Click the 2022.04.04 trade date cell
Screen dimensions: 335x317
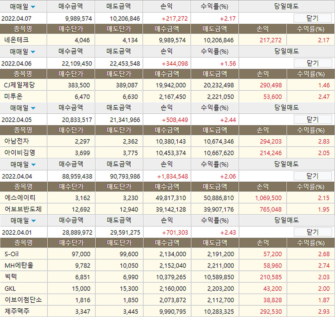pyautogui.click(x=17, y=176)
